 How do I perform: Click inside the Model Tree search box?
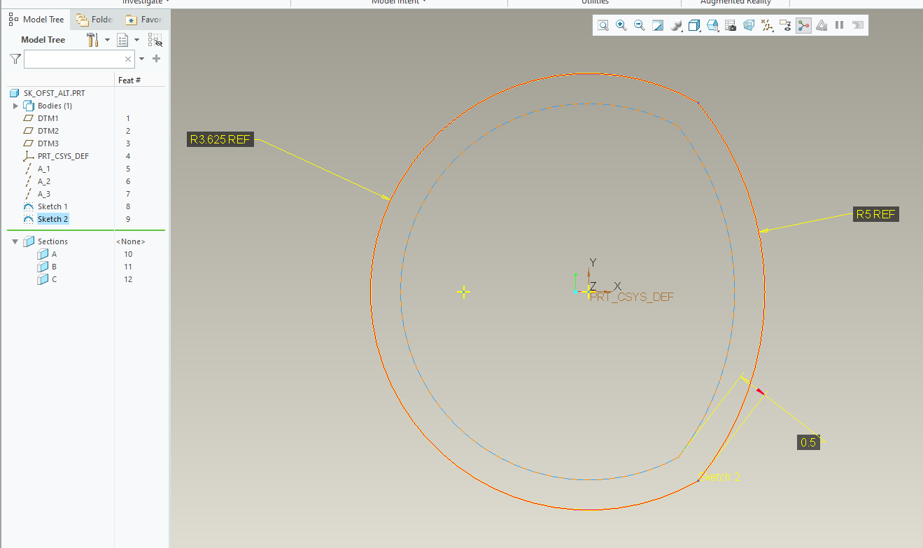click(77, 59)
